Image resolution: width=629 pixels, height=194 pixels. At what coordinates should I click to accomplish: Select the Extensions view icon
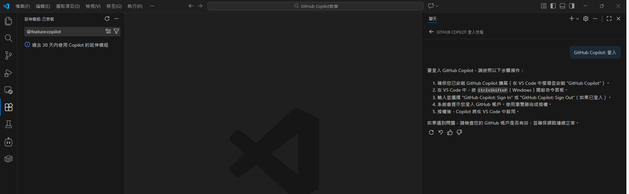pos(8,107)
